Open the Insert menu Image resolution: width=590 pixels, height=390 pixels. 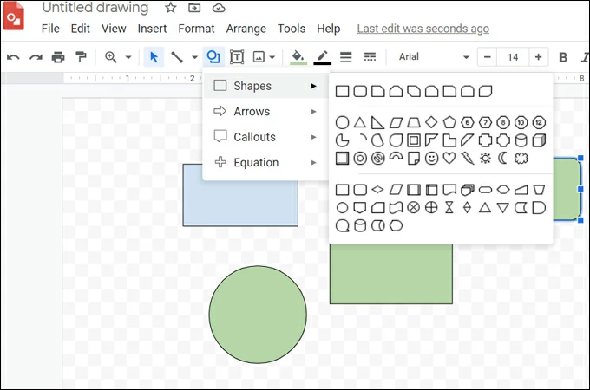[152, 29]
